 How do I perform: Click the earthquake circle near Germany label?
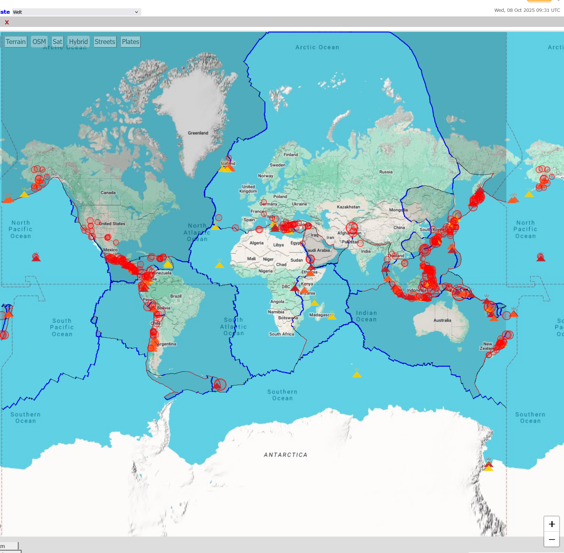pos(264,202)
